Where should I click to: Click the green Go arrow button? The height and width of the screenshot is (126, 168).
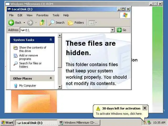coord(119,30)
